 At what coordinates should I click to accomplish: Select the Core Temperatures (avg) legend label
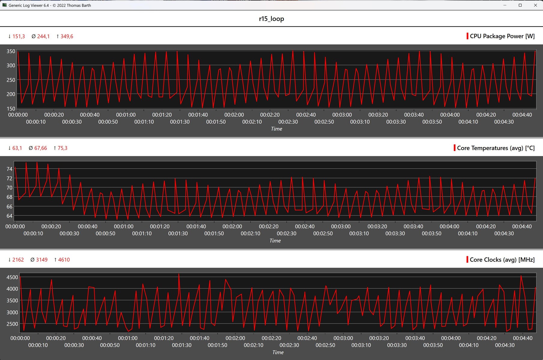pos(496,148)
